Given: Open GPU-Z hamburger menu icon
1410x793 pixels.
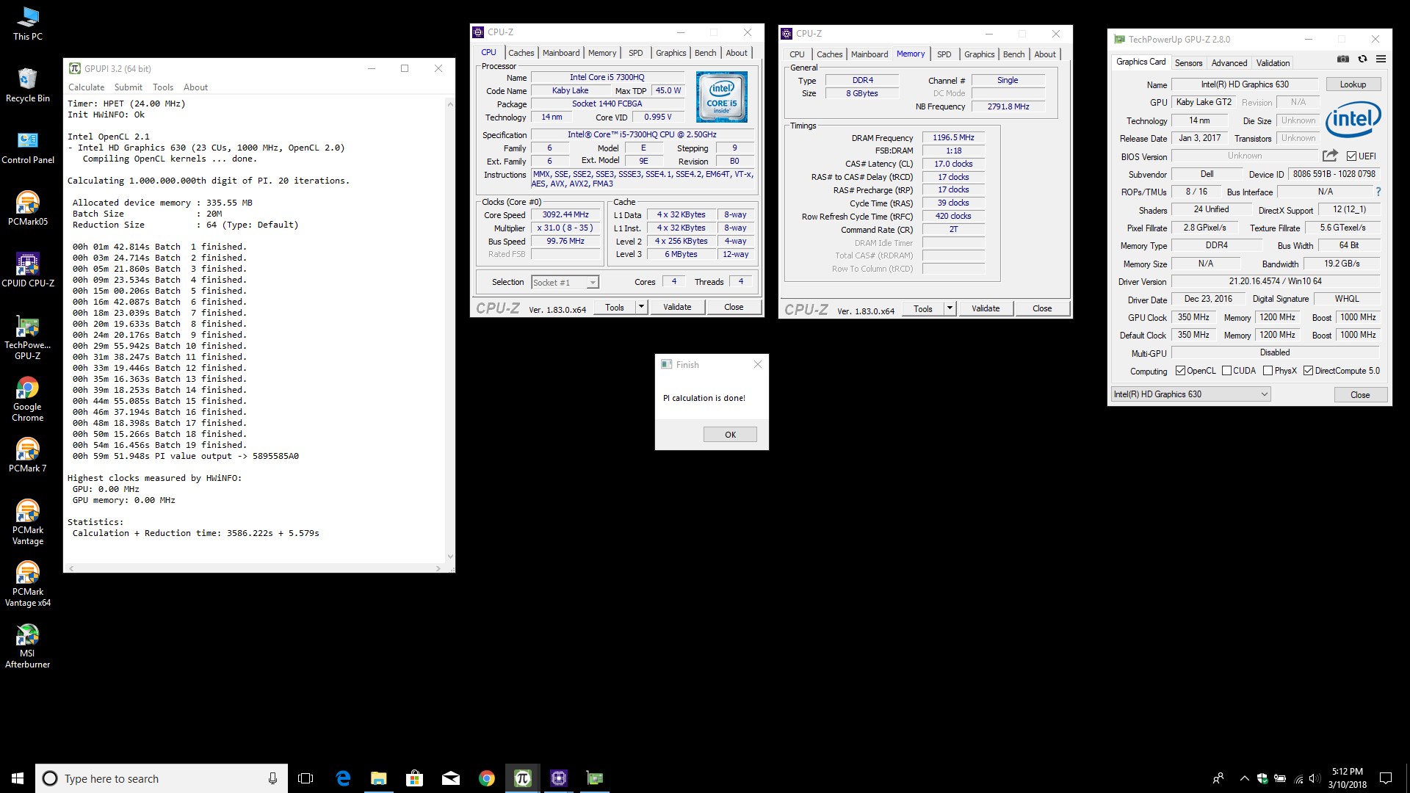Looking at the screenshot, I should 1381,59.
